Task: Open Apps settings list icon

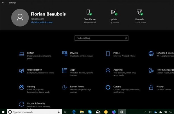Action: (65, 70)
